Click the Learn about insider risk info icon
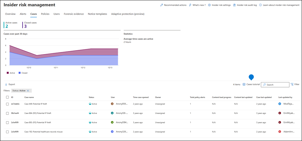 click(260, 5)
